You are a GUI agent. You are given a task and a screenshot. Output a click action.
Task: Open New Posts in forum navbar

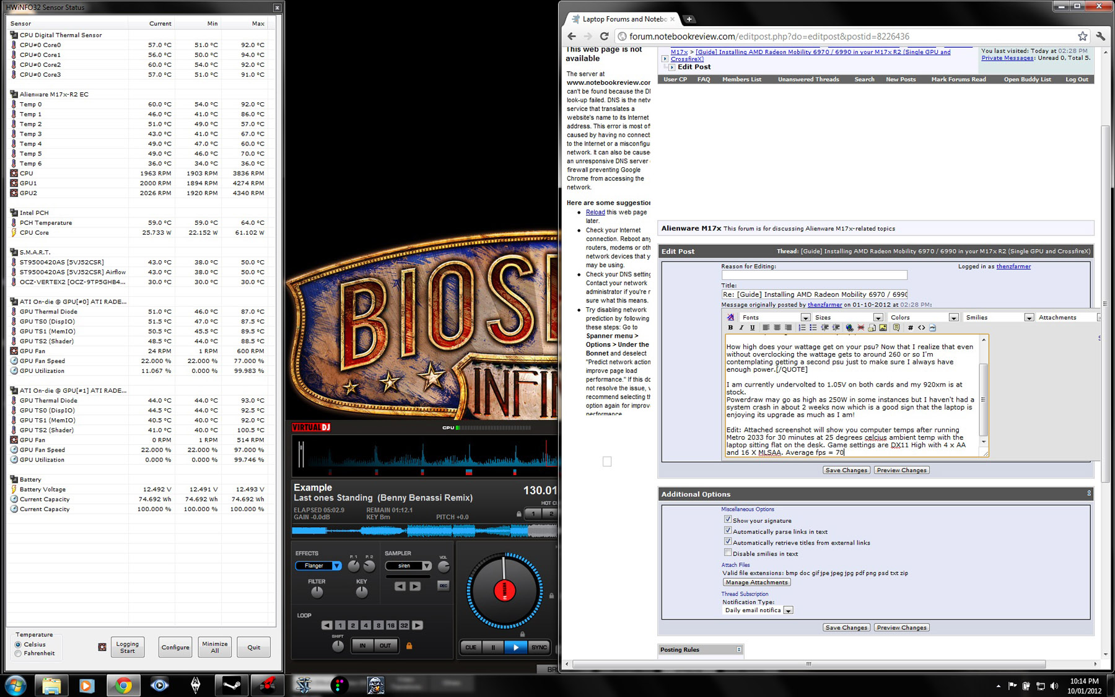[901, 79]
